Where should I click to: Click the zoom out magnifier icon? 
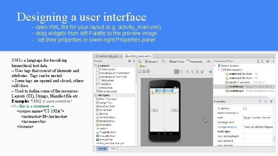(192, 72)
